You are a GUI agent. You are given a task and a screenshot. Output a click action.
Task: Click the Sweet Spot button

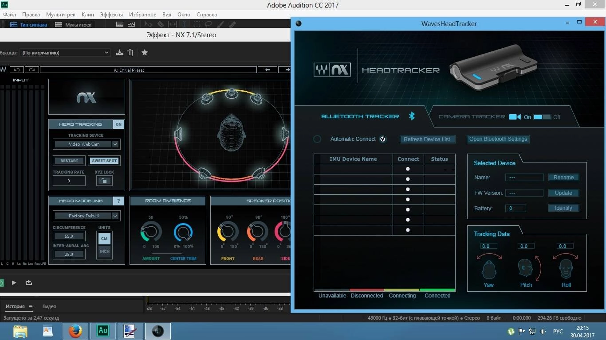point(104,161)
